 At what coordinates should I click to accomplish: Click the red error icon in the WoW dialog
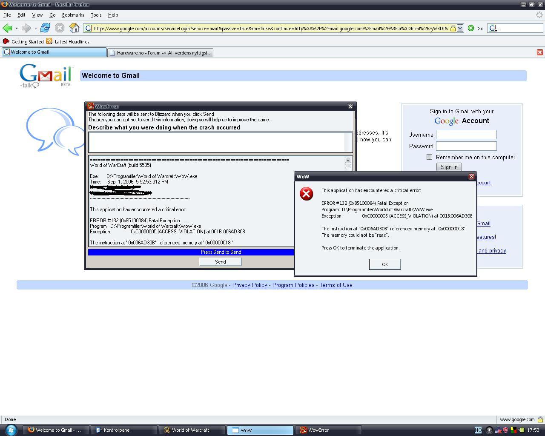click(306, 194)
